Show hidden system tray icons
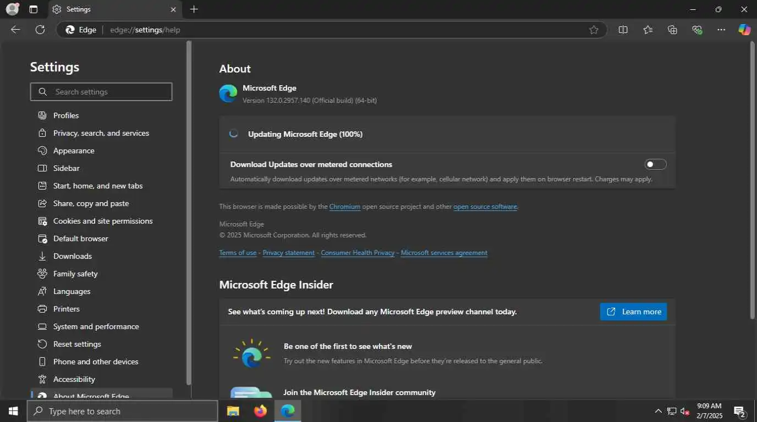757x422 pixels. point(658,411)
